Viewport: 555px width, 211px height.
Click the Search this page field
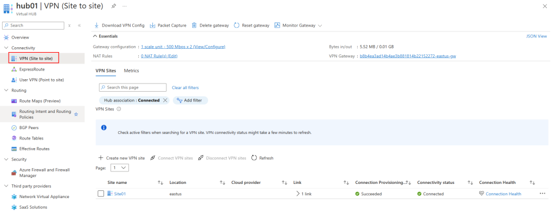click(x=132, y=87)
